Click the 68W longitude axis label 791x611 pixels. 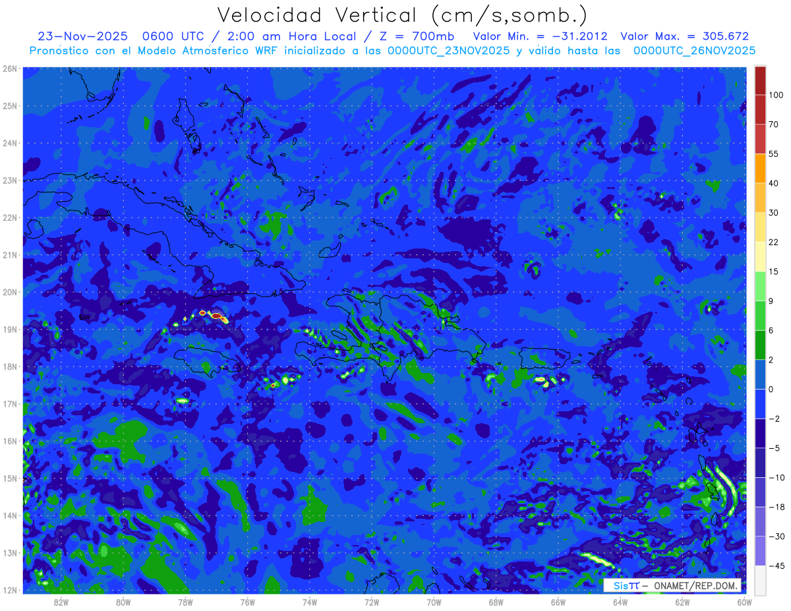click(x=496, y=602)
